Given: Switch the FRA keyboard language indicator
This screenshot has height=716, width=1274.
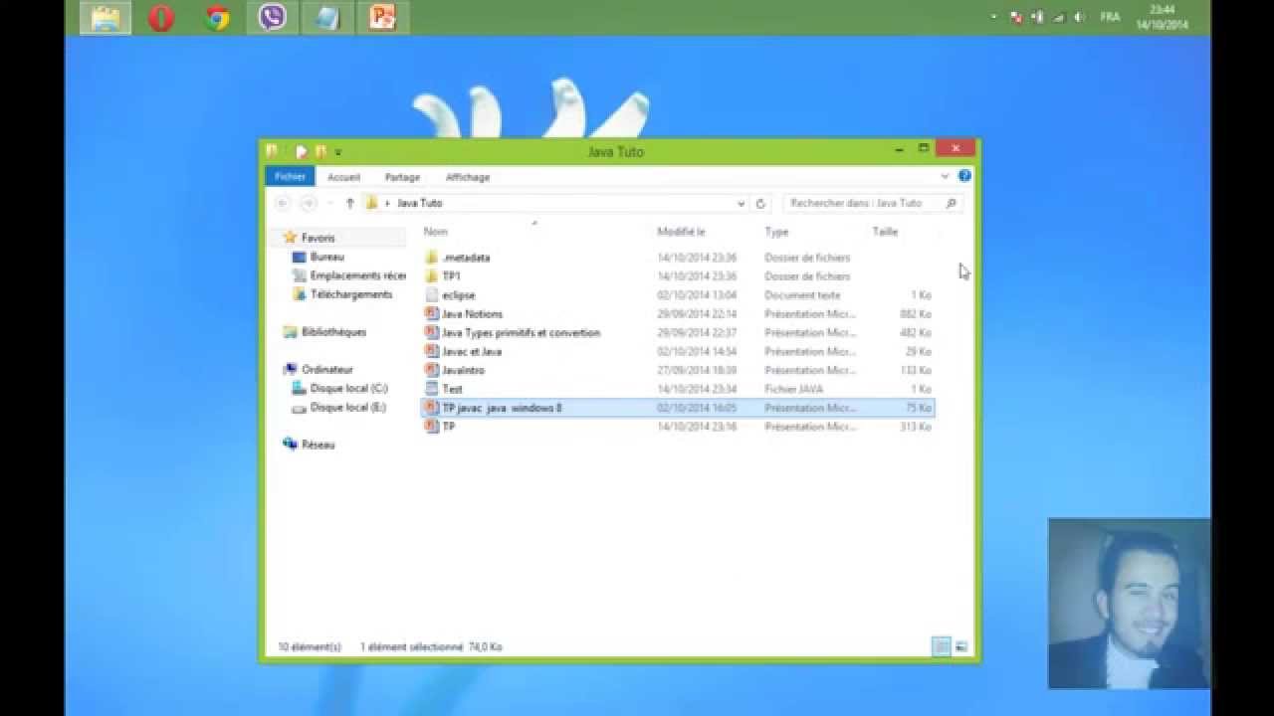Looking at the screenshot, I should coord(1110,17).
